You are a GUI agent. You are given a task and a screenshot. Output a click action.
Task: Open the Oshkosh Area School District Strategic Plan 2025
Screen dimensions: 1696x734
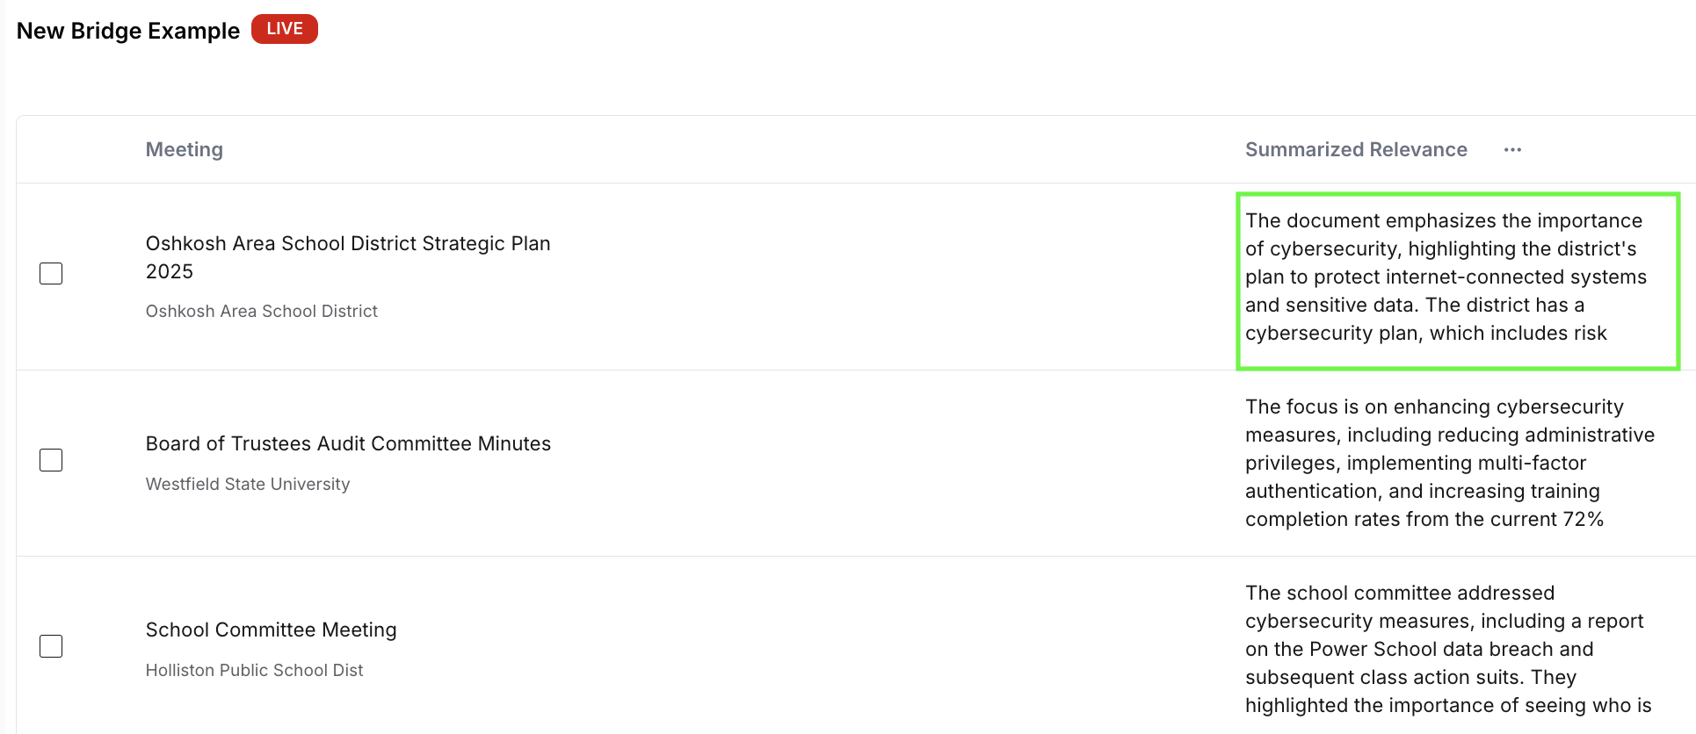[348, 257]
